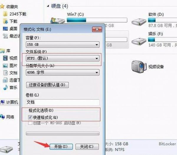Select the 网络 network icon
This screenshot has width=177, height=155.
2,117
